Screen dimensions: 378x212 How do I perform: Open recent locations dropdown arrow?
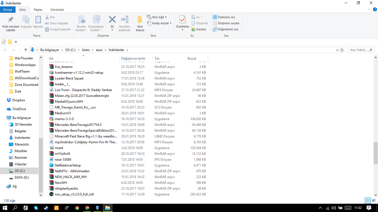[x=19, y=50]
